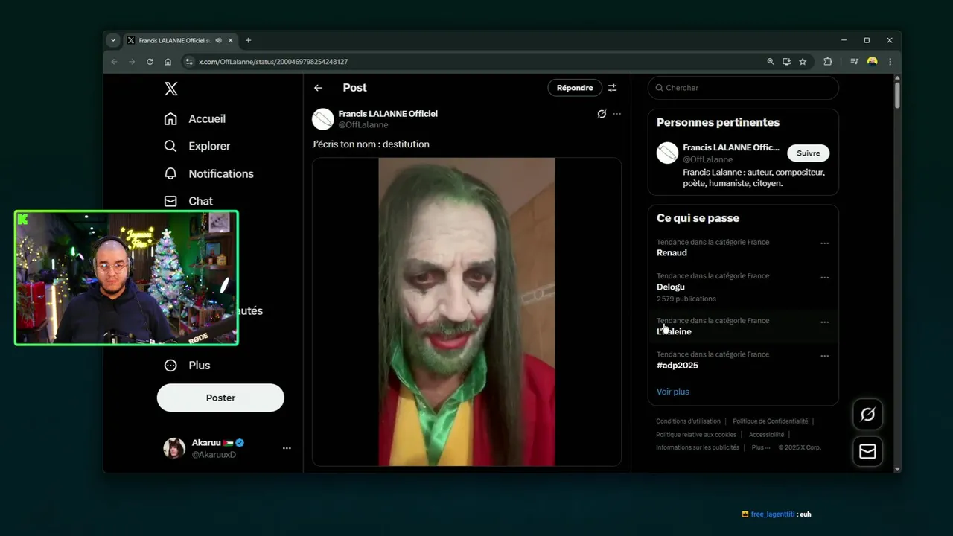Click the Akaruu profile avatar
The image size is (953, 536).
(174, 448)
